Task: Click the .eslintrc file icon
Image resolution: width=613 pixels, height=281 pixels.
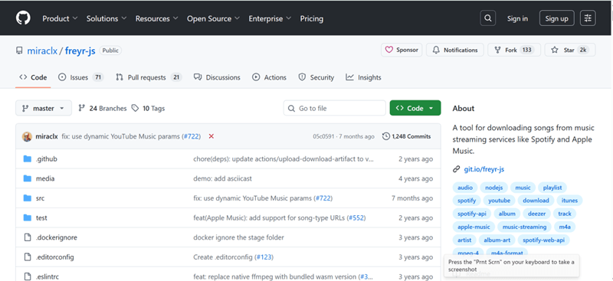Action: point(27,276)
